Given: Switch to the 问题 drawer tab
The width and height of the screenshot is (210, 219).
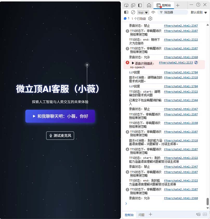Looking at the screenshot, I should click(x=141, y=215).
